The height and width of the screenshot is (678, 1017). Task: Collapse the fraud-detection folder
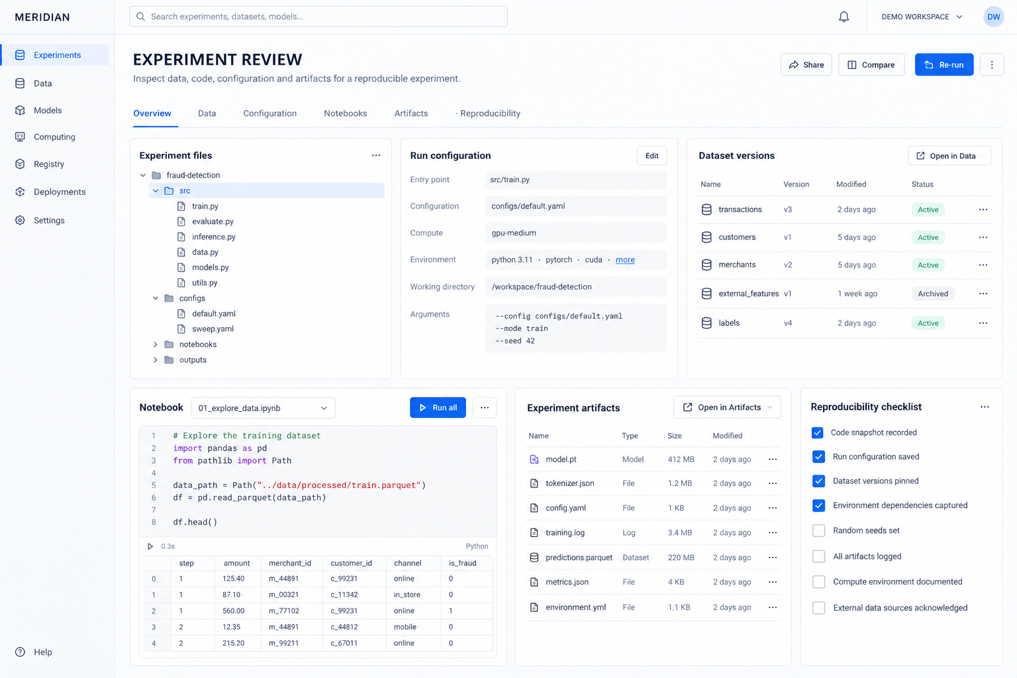point(143,175)
